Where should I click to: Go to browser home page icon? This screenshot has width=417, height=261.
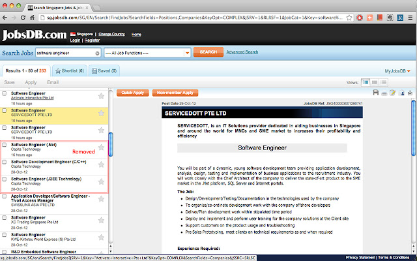(32, 18)
